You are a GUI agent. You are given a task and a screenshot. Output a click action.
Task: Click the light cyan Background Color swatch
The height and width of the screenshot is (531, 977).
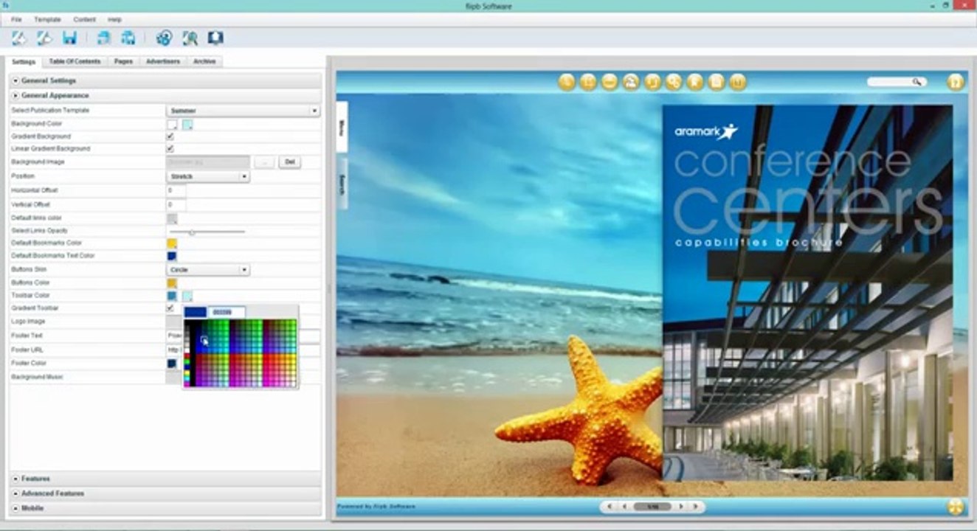coord(187,124)
